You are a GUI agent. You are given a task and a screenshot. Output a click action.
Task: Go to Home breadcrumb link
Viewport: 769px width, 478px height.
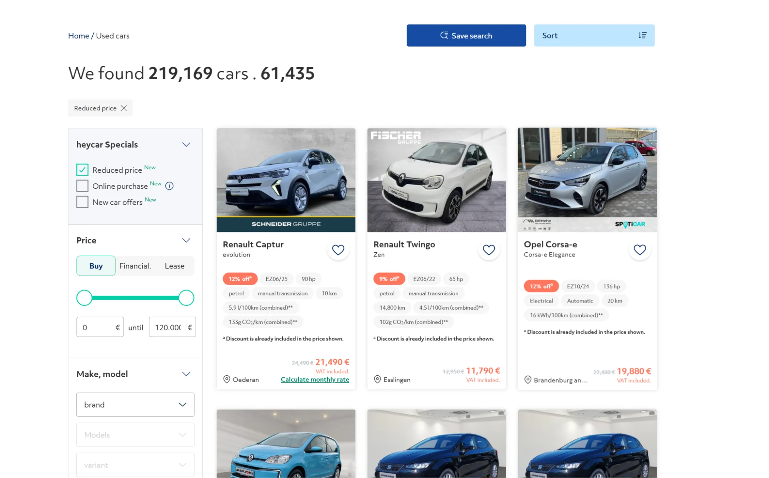(78, 36)
